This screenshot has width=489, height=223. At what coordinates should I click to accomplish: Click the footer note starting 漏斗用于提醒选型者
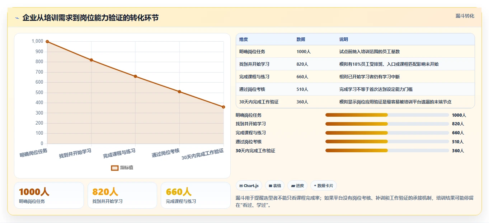pos(354,201)
